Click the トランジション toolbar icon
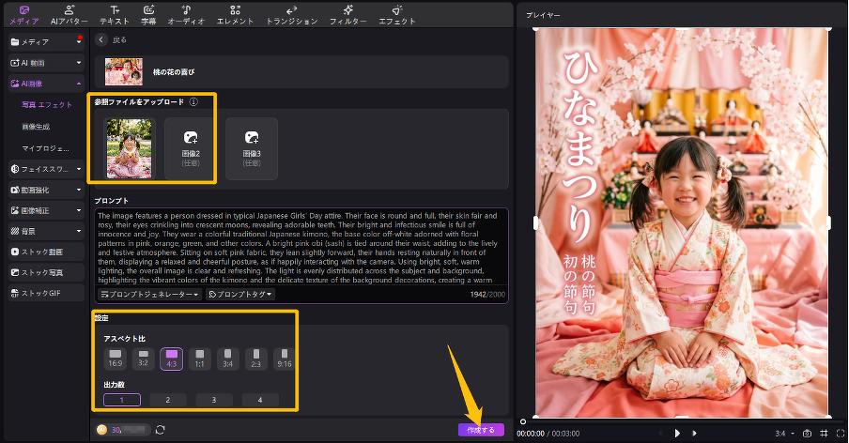The image size is (849, 443). coord(291,9)
